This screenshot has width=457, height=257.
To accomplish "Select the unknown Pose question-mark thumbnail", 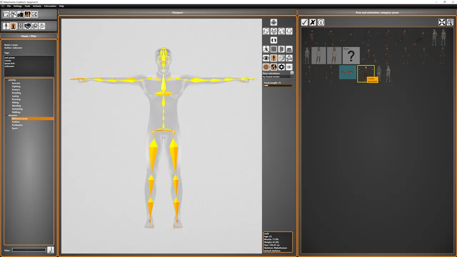I will [351, 55].
